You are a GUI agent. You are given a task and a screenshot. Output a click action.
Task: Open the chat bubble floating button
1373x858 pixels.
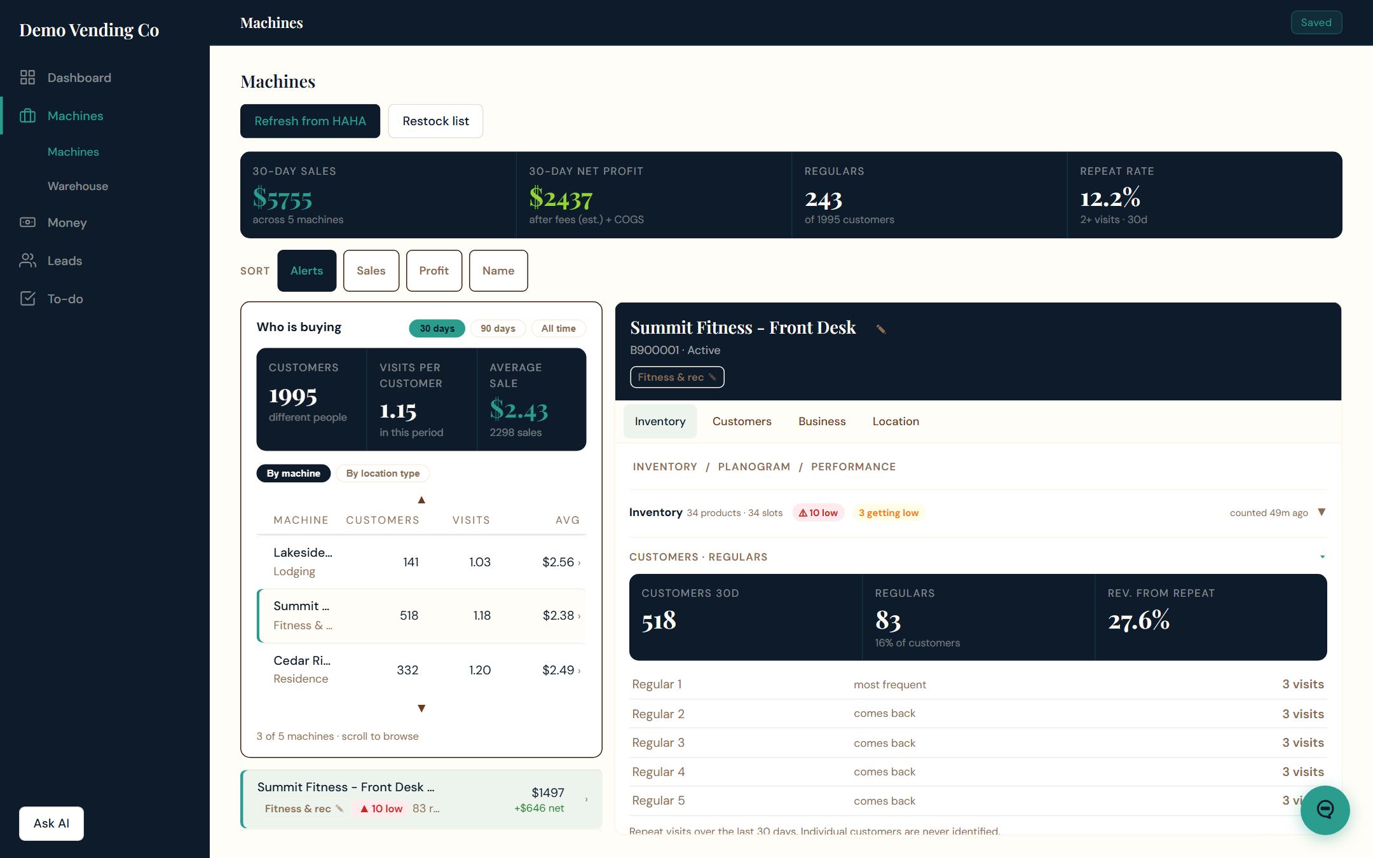[x=1325, y=810]
